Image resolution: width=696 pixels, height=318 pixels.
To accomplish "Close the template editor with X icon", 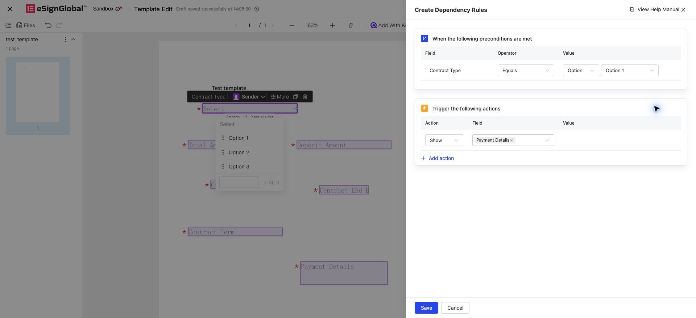I will tap(10, 9).
